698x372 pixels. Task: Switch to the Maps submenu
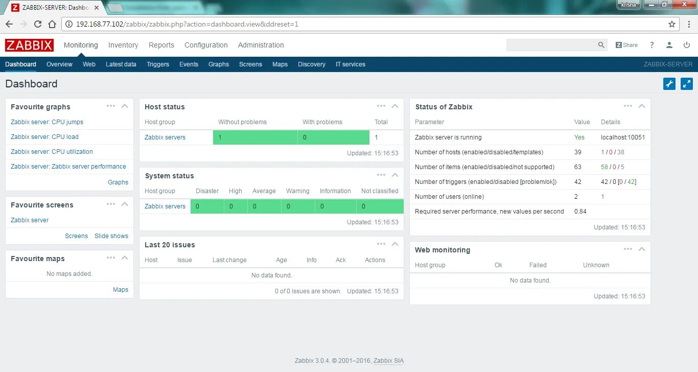coord(280,64)
